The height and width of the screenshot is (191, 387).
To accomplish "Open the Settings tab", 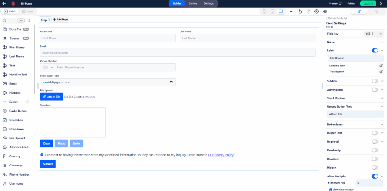I will [209, 3].
